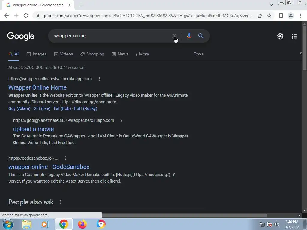307x230 pixels.
Task: Close the 'wrapper online - Google Search' tab
Action: click(x=70, y=5)
